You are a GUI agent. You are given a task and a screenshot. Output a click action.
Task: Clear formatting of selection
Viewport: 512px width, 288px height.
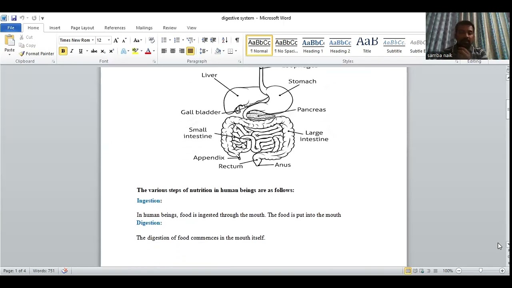coord(152,40)
